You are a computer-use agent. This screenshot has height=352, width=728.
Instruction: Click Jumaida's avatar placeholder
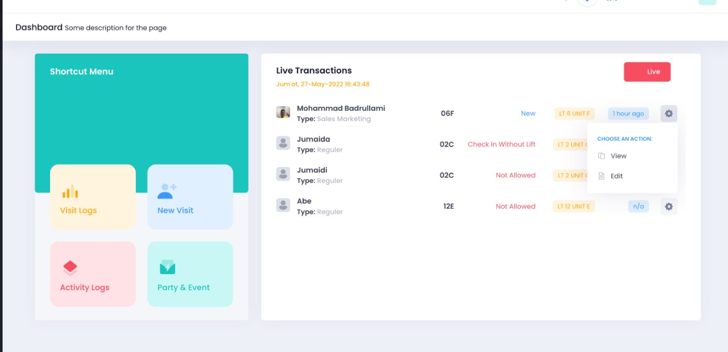(x=283, y=143)
